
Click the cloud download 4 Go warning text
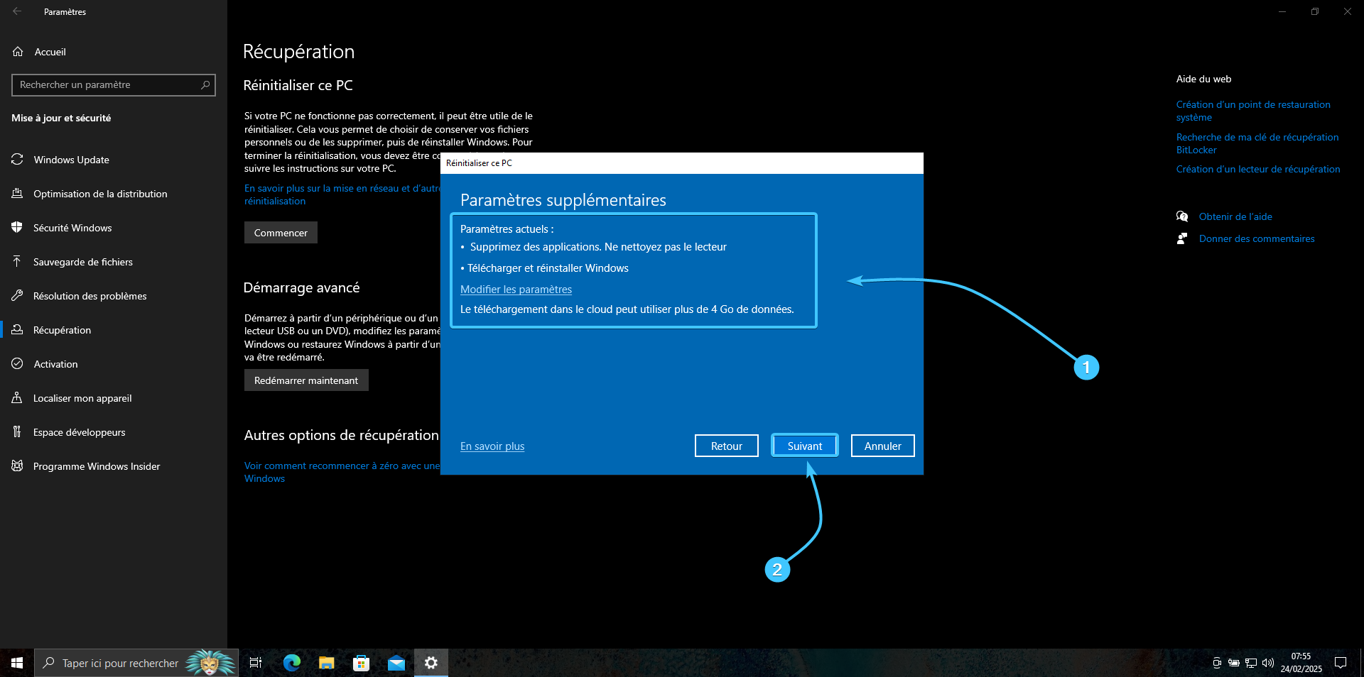(x=627, y=309)
